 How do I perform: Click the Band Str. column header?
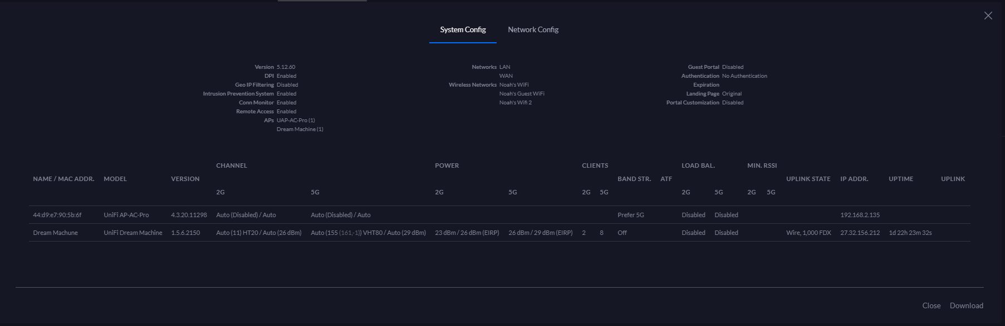[634, 179]
